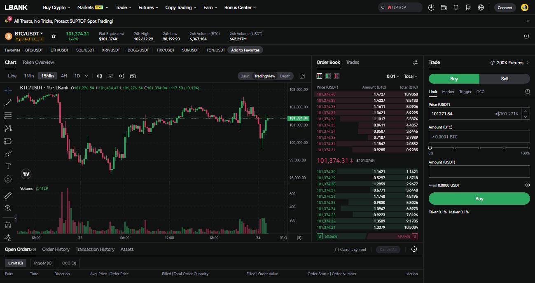Add current pair to favorites
This screenshot has width=535, height=283.
(54, 36)
